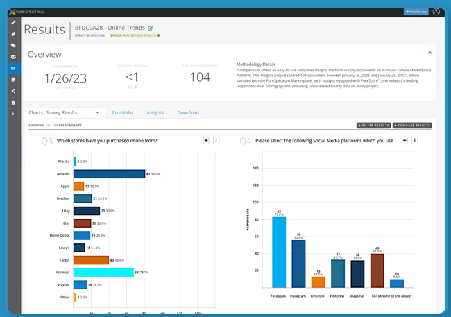Expand the left sidebar with the chevron

13,114
